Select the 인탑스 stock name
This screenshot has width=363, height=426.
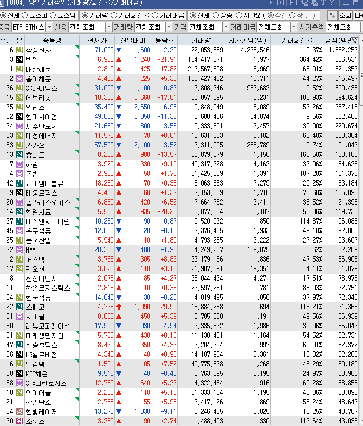pyautogui.click(x=35, y=107)
